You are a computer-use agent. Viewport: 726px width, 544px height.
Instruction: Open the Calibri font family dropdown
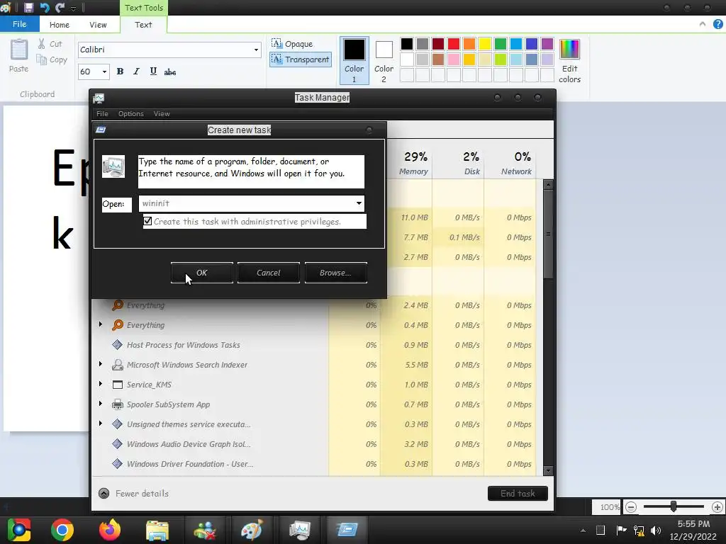pyautogui.click(x=256, y=50)
